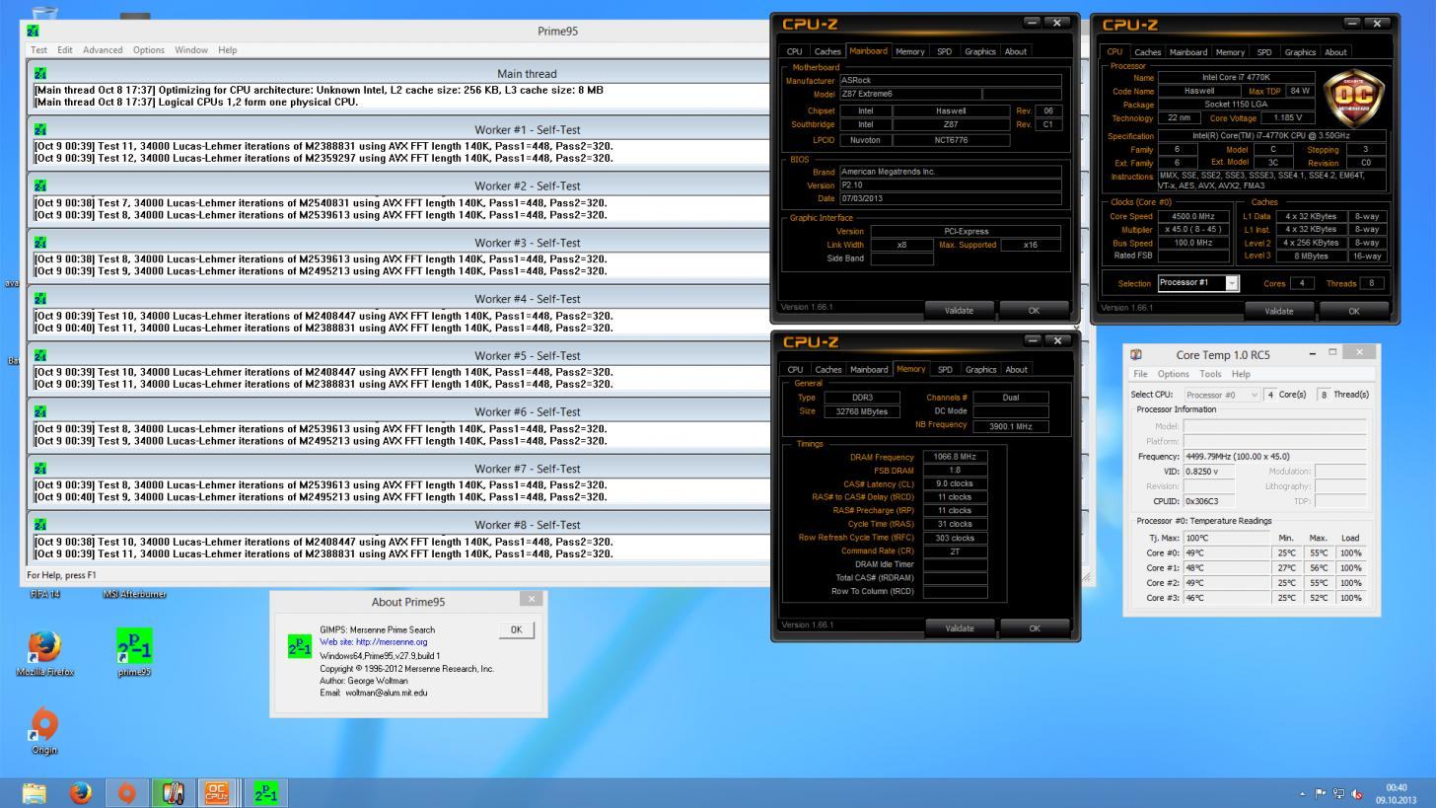Switch to CPU-Z taskbar icon
The width and height of the screenshot is (1436, 808).
(x=218, y=792)
